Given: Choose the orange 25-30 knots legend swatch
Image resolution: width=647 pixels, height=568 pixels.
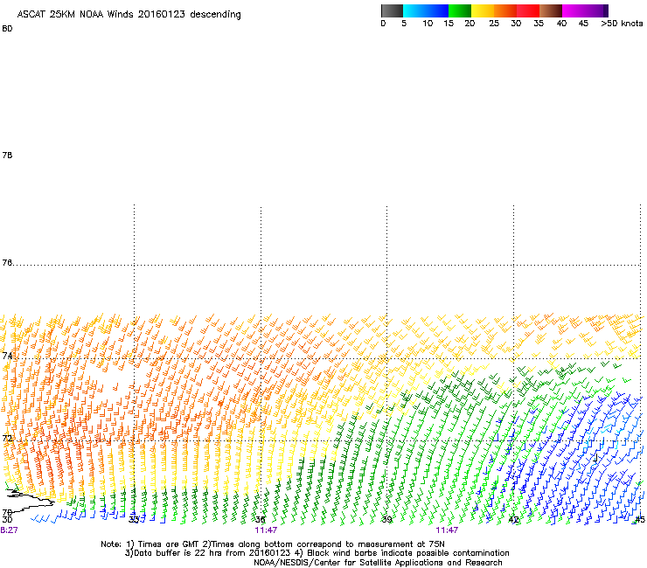Looking at the screenshot, I should [x=505, y=10].
